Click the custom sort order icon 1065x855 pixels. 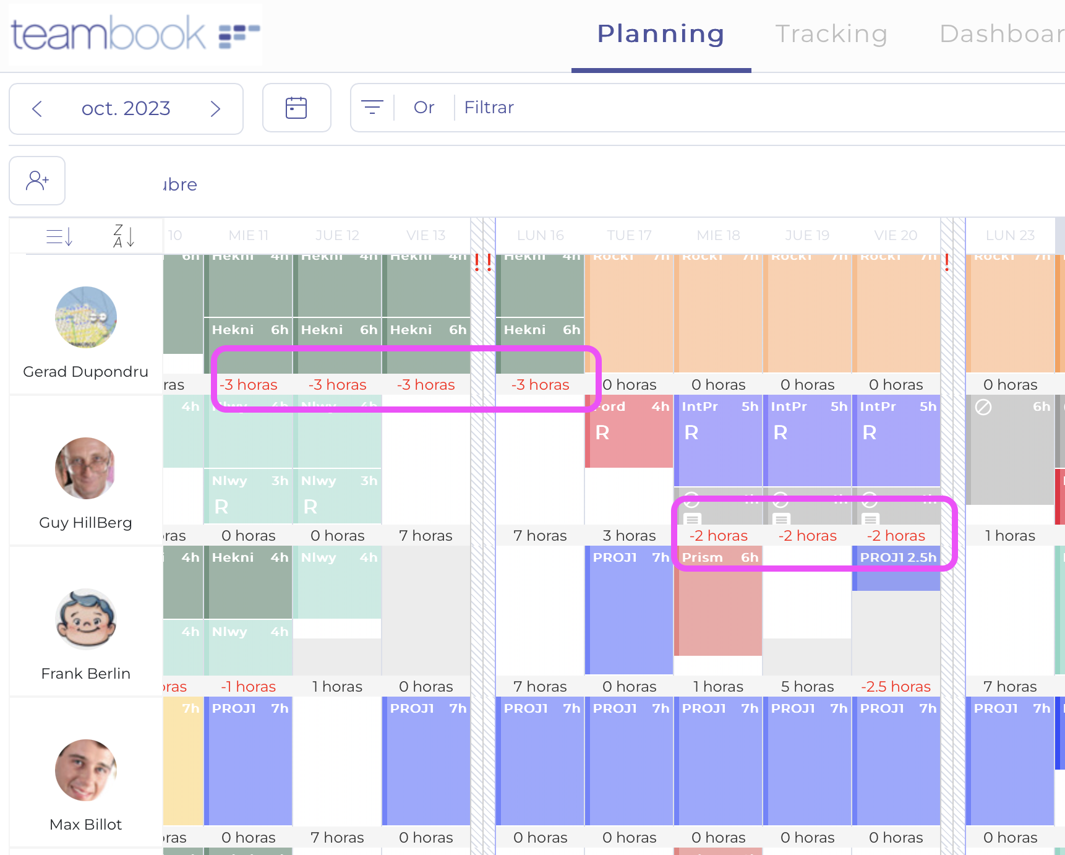(59, 236)
